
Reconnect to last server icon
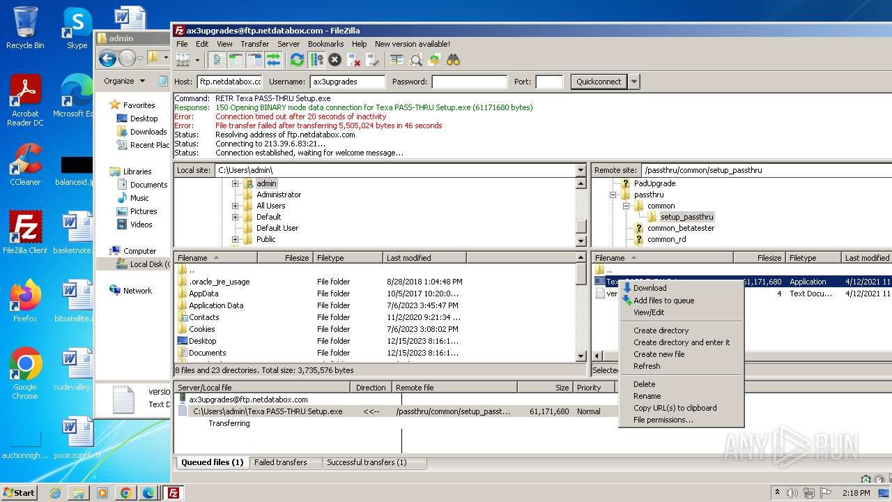pyautogui.click(x=373, y=60)
